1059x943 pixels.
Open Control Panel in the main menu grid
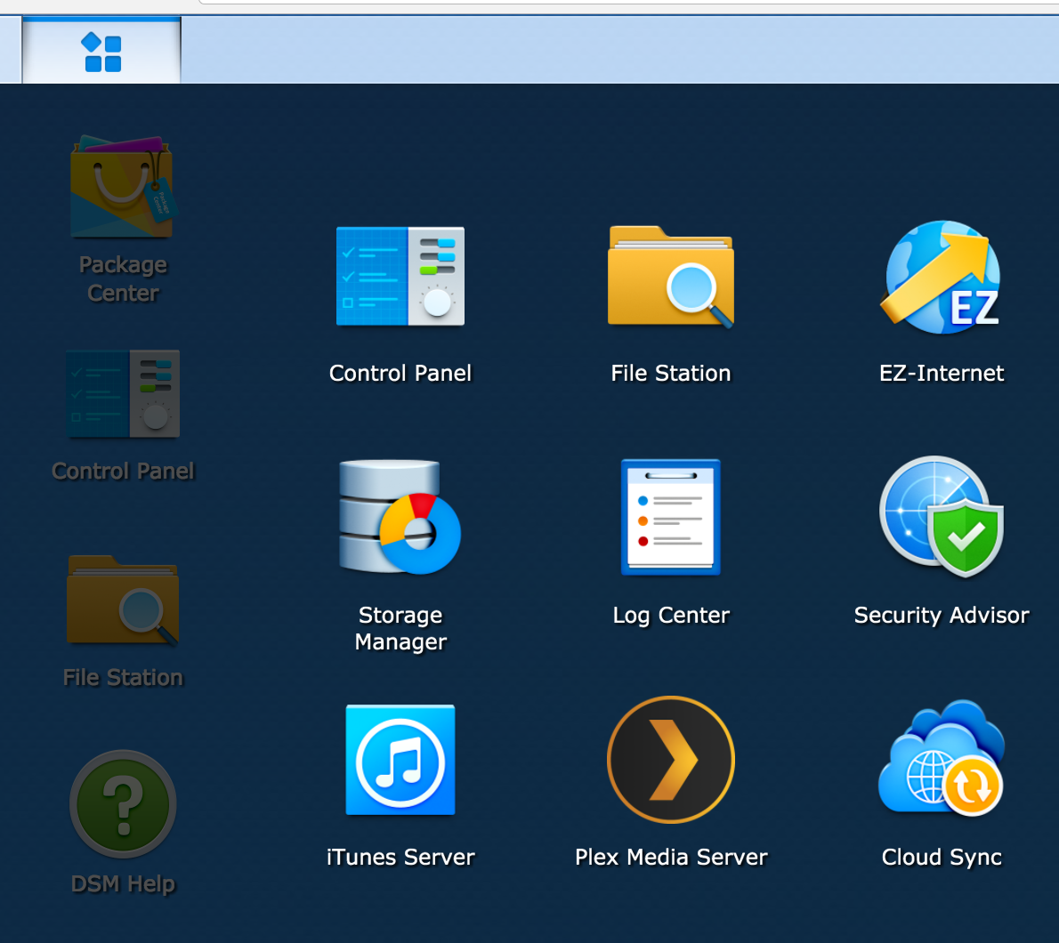coord(400,276)
